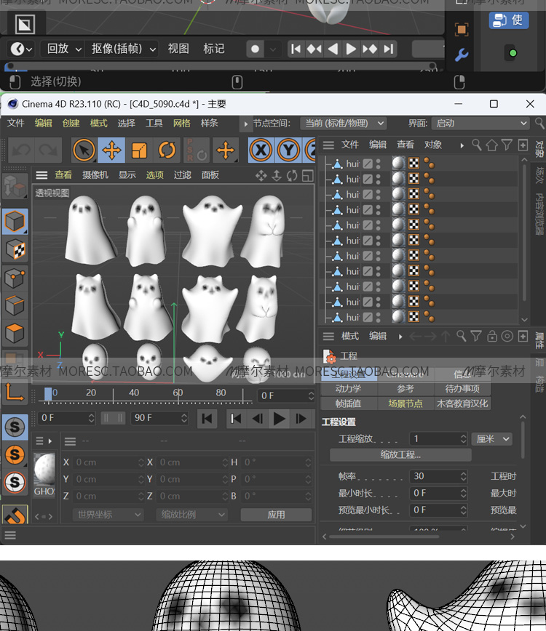The height and width of the screenshot is (631, 546).
Task: Click the preview range slider between frame fields
Action: pyautogui.click(x=113, y=419)
